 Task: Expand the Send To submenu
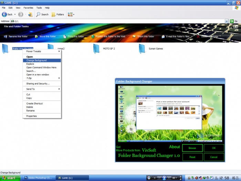point(42,89)
